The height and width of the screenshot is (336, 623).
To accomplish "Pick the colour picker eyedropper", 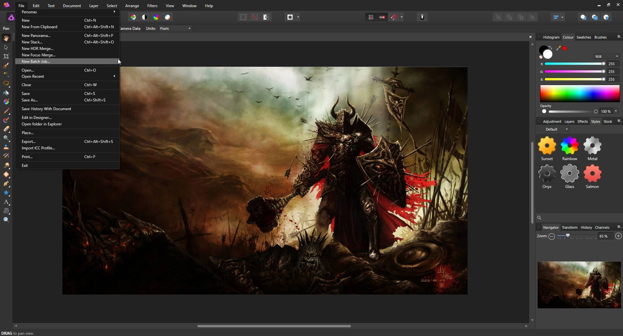I will (558, 48).
